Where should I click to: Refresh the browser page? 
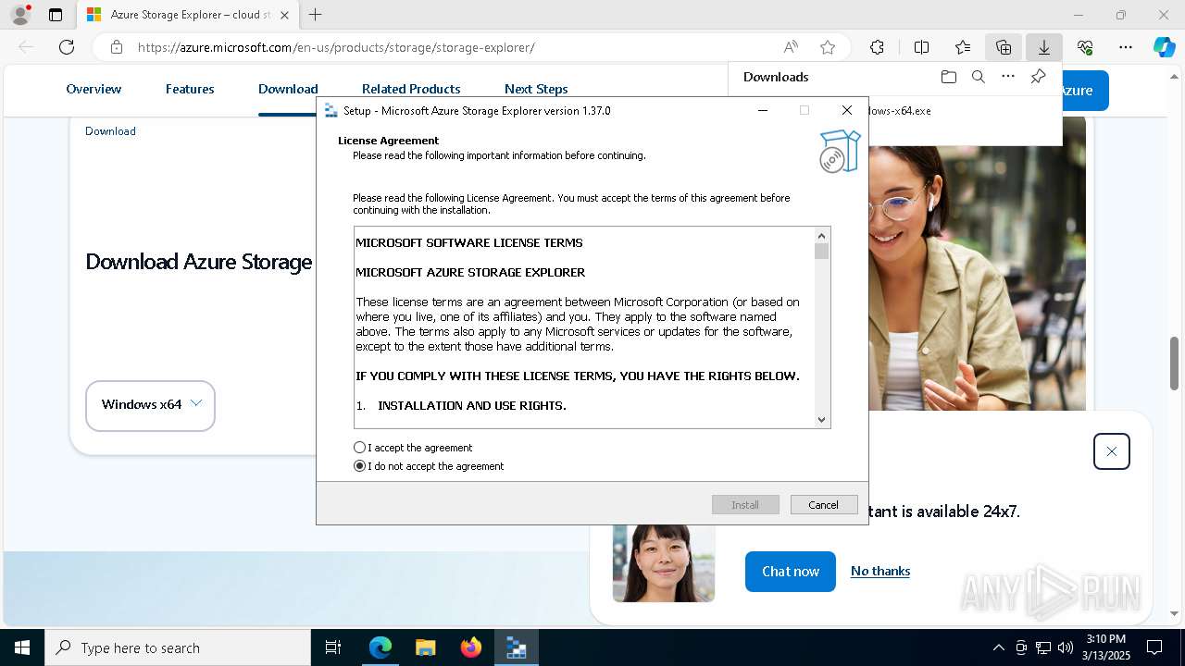point(67,47)
